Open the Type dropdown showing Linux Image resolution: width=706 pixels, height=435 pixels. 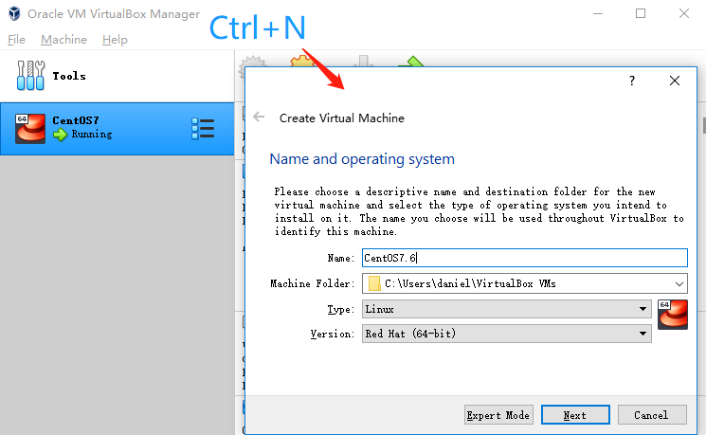click(507, 309)
